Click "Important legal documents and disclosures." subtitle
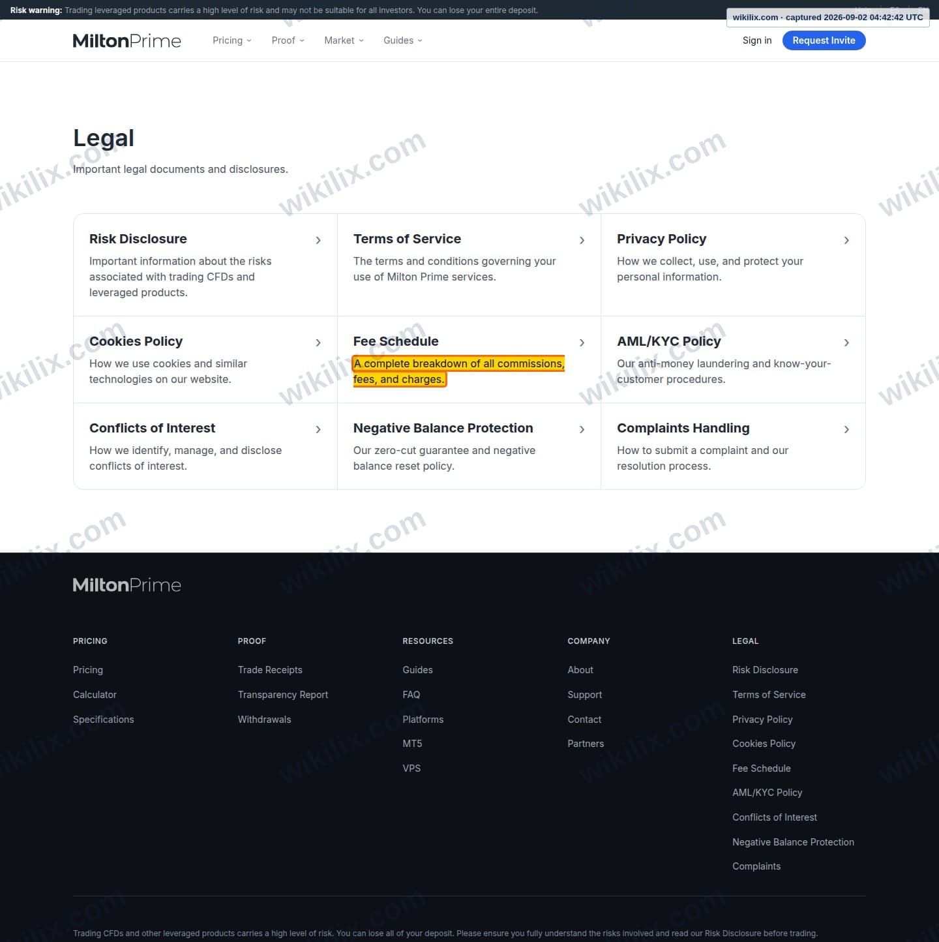 [181, 169]
